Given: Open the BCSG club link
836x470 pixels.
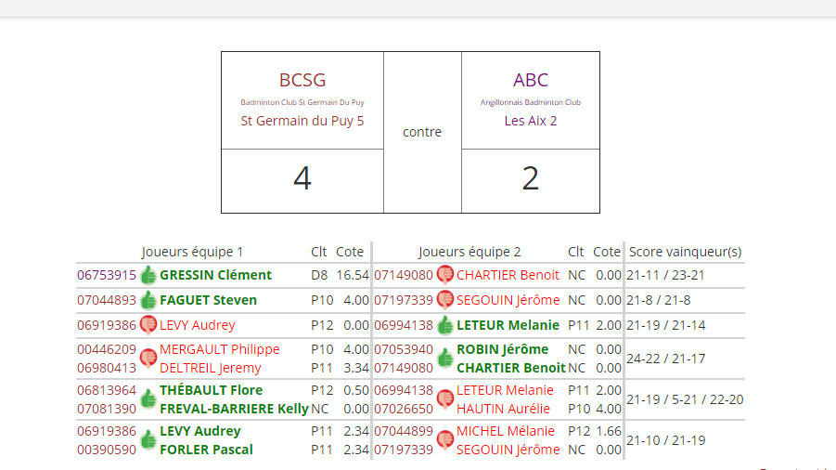Looking at the screenshot, I should pos(302,80).
